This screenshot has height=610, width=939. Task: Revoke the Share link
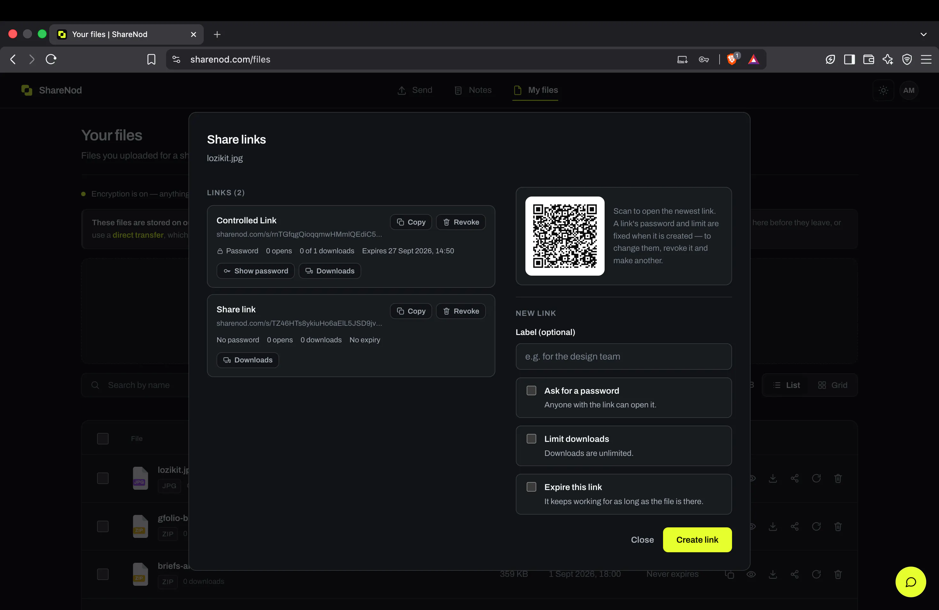point(461,311)
